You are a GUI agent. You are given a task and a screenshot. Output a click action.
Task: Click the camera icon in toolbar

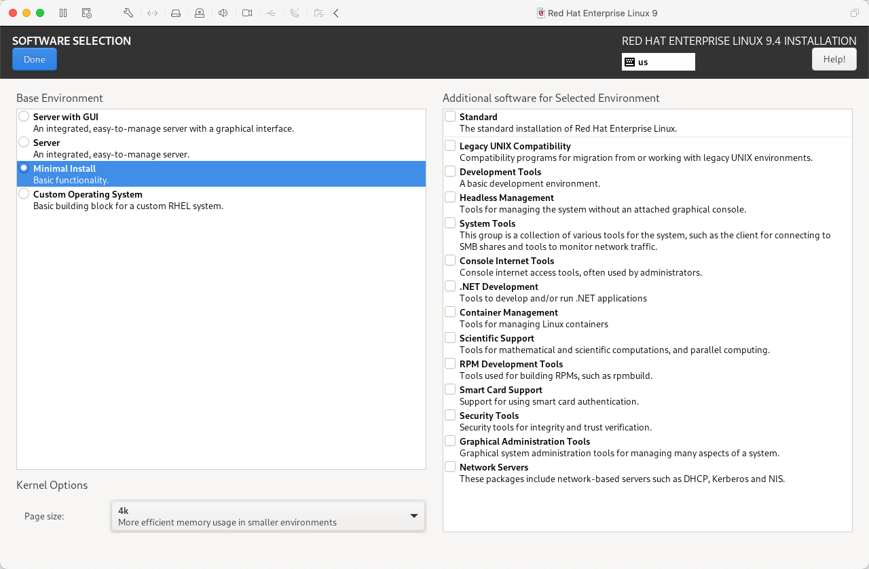[x=247, y=13]
